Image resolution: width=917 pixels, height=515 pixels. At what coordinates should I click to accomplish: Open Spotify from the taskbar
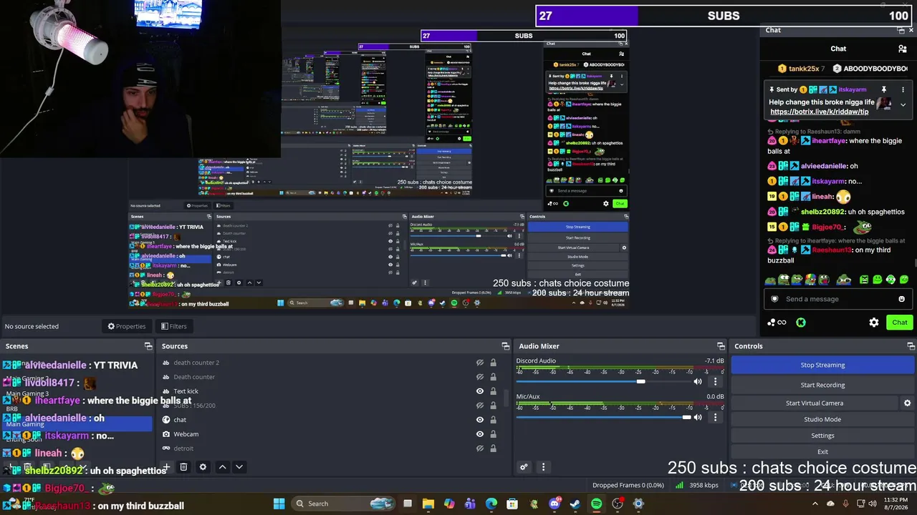click(597, 504)
